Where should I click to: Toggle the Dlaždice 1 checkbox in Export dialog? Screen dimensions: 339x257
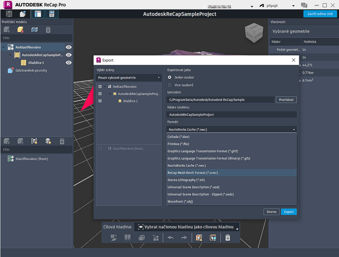click(100, 101)
